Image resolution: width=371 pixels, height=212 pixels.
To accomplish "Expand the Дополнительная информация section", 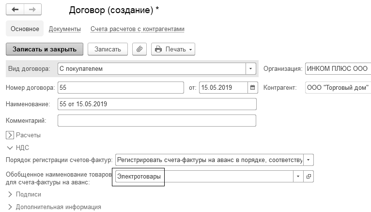I will (x=10, y=207).
